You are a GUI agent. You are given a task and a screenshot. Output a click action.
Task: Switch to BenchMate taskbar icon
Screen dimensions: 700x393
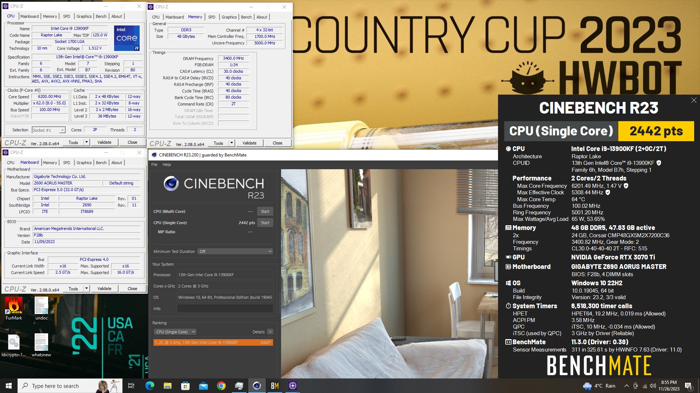click(275, 386)
